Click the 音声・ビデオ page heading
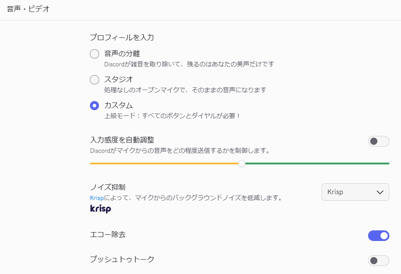This screenshot has width=401, height=274. pos(28,9)
